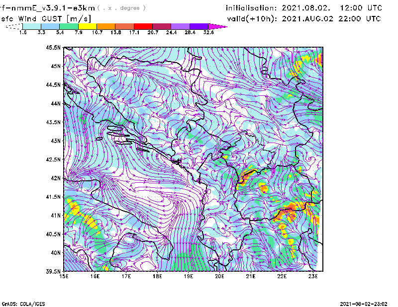This screenshot has width=398, height=307.
Task: Click the lavender 24.4–28.4 legend swatch
Action: click(x=180, y=26)
